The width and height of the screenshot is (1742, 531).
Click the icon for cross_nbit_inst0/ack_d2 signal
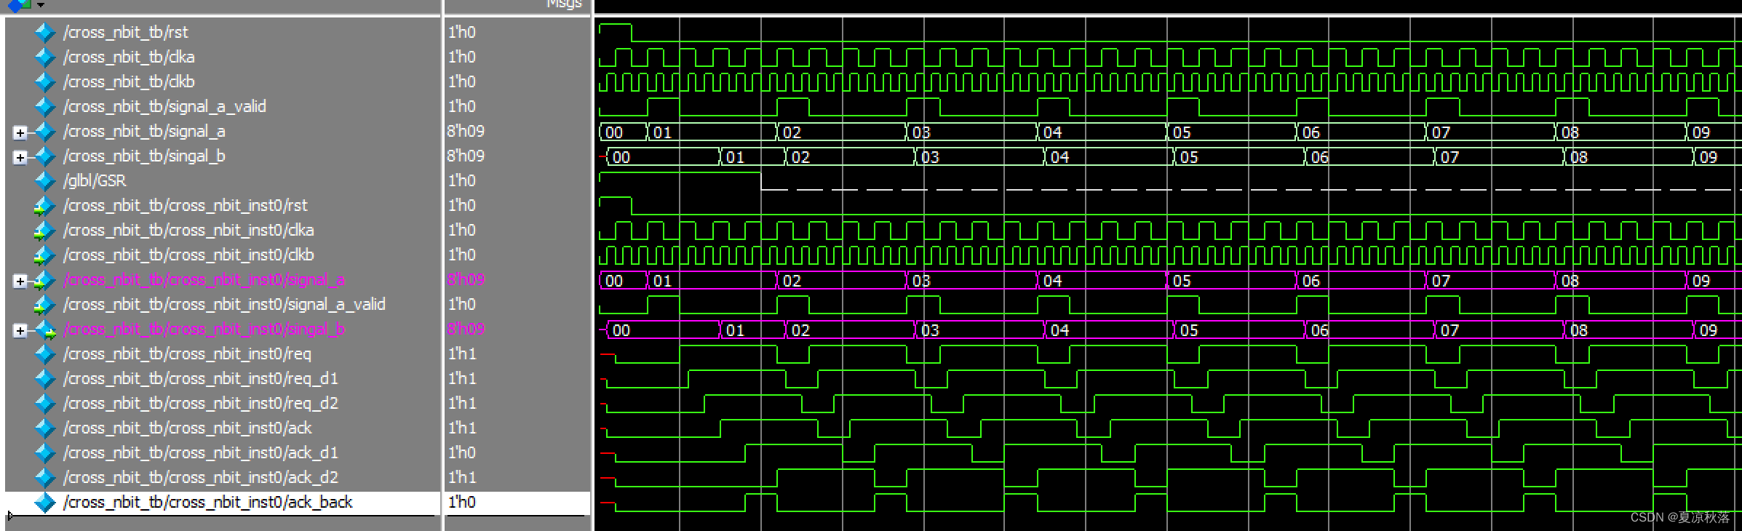[x=45, y=477]
